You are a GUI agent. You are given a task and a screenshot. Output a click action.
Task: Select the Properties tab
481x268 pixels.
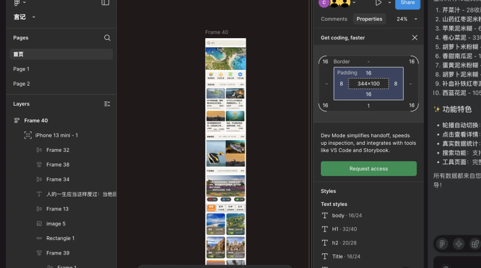click(370, 19)
